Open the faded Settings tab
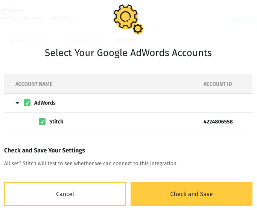This screenshot has width=257, height=210. tap(125, 41)
